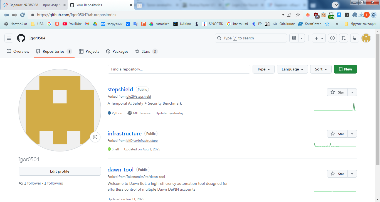
Task: Go to the GitHub homepage via Octocat logo
Action: [21, 38]
